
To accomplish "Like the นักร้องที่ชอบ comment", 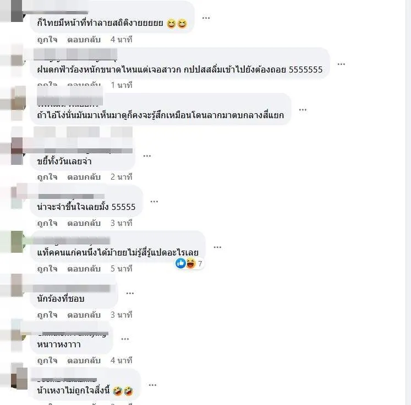I will [47, 315].
